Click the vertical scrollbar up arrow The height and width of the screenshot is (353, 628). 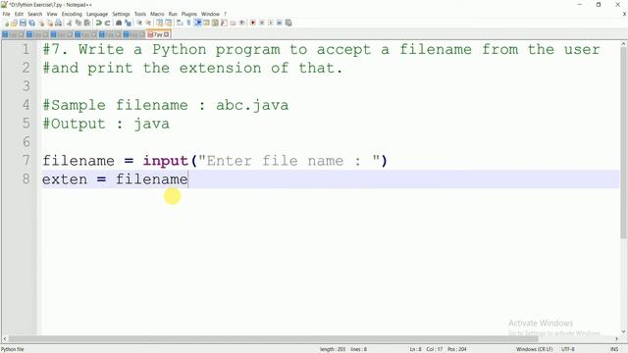point(624,43)
